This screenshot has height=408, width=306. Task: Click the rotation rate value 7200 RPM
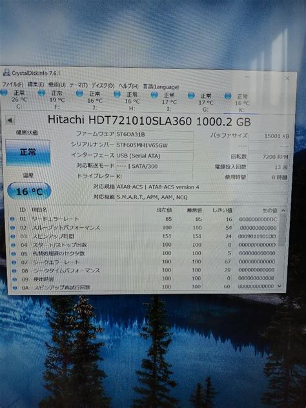[x=269, y=157]
